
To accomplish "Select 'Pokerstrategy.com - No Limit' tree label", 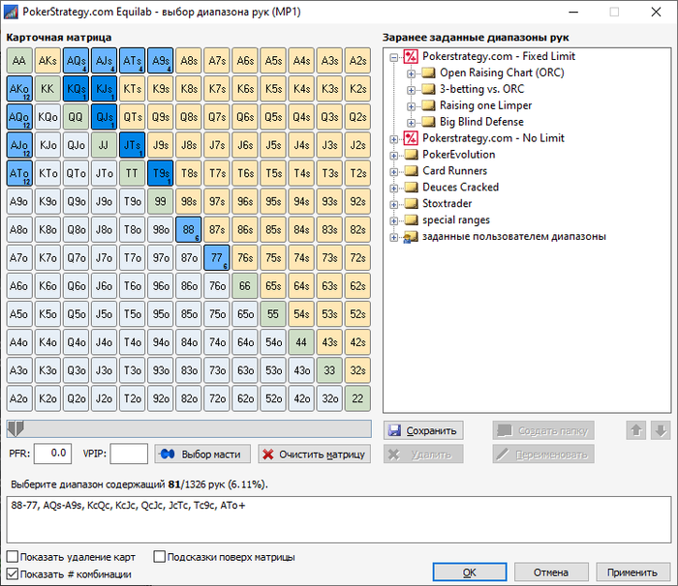I will tap(493, 138).
